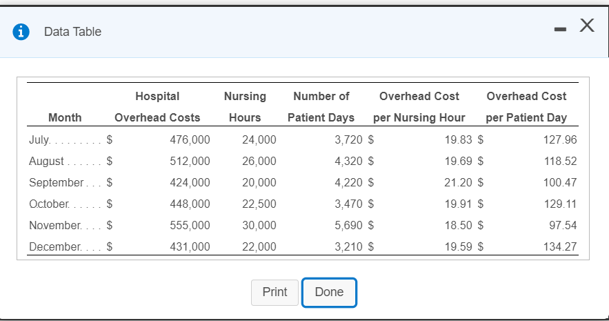Select the December row label
Screen dimensions: 609x321
pos(55,246)
